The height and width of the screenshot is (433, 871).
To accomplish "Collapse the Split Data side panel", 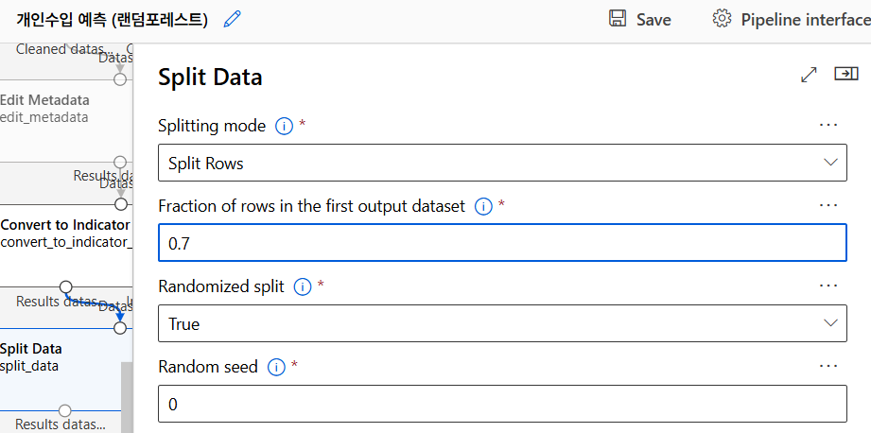I will tap(845, 74).
